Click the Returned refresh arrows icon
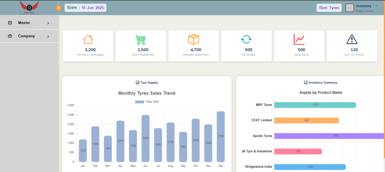Image resolution: width=385 pixels, height=172 pixels. click(x=246, y=40)
